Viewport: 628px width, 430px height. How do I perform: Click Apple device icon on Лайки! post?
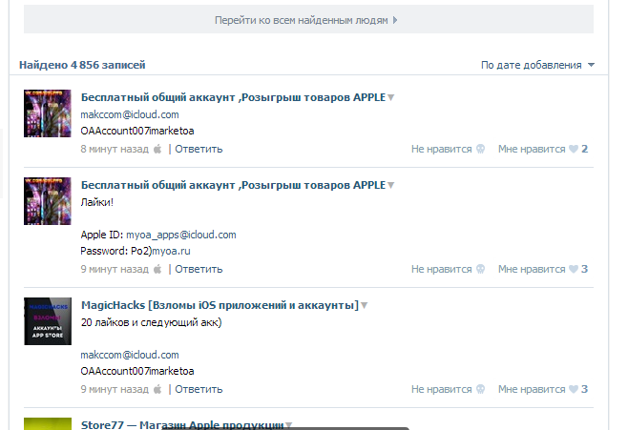[x=157, y=269]
